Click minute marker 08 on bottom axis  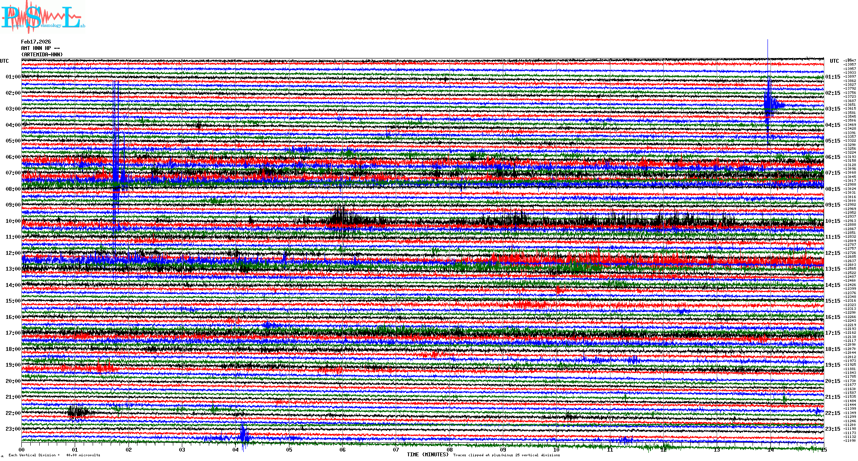449,449
